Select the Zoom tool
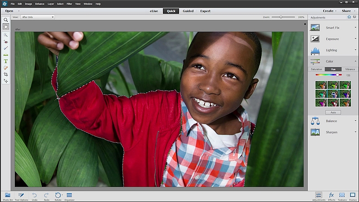Screen dimensions: 359x202 point(6,20)
